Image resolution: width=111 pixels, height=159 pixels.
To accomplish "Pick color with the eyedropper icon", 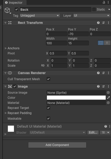I will point(108,98).
